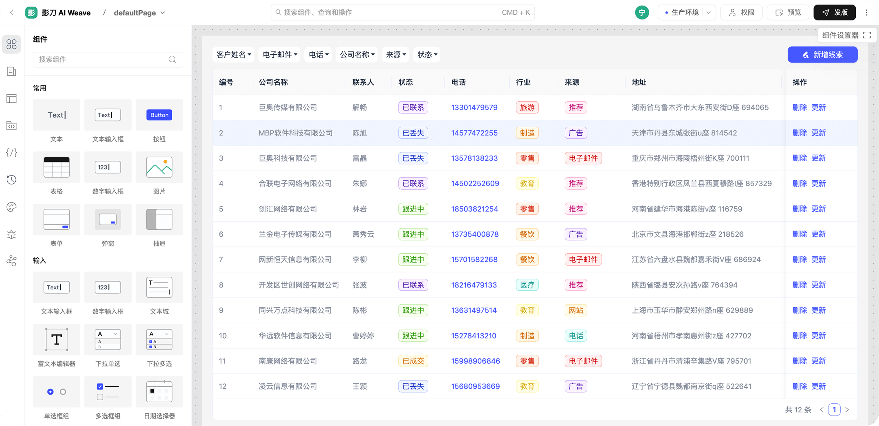Image resolution: width=879 pixels, height=426 pixels.
Task: Select the page outline icon in left sidebar
Action: point(12,71)
